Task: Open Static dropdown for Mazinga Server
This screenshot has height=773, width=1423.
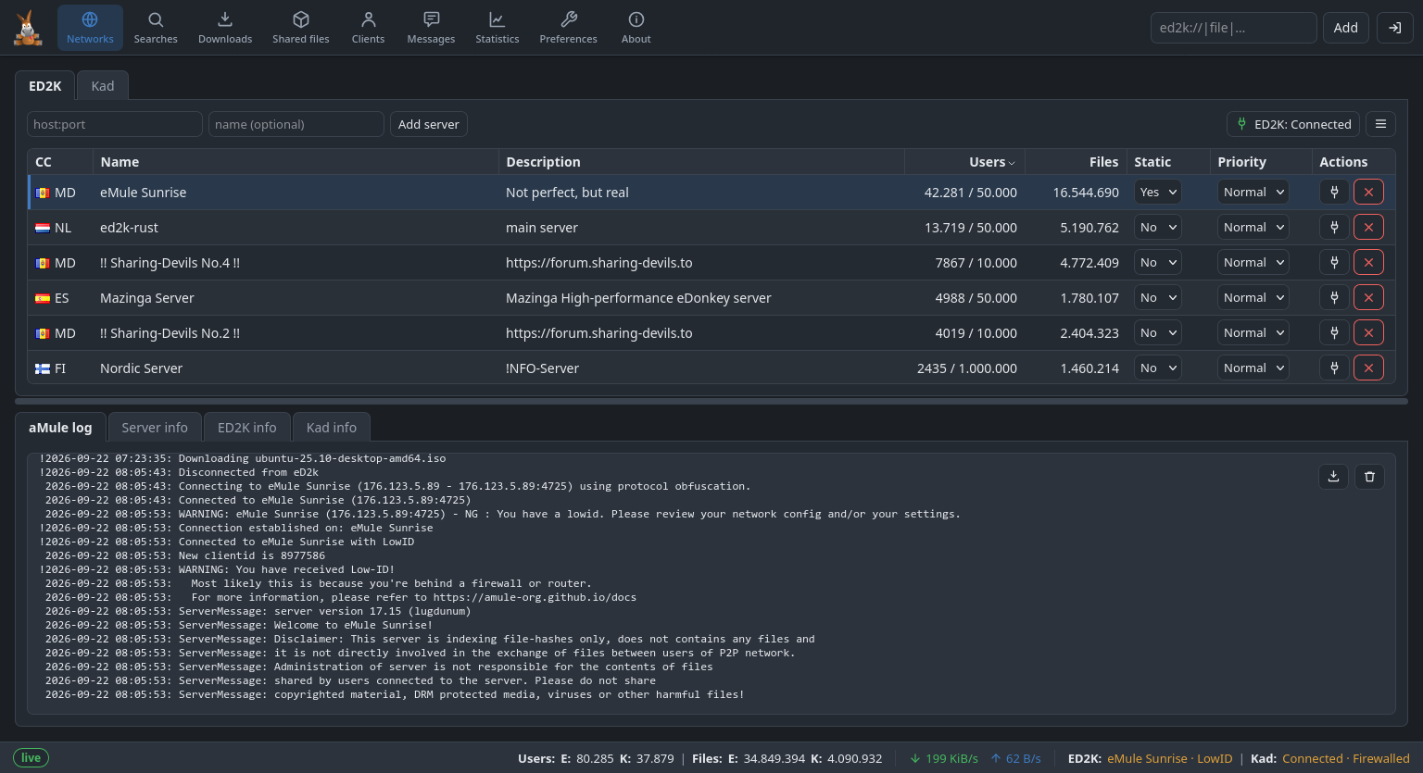Action: [x=1158, y=298]
